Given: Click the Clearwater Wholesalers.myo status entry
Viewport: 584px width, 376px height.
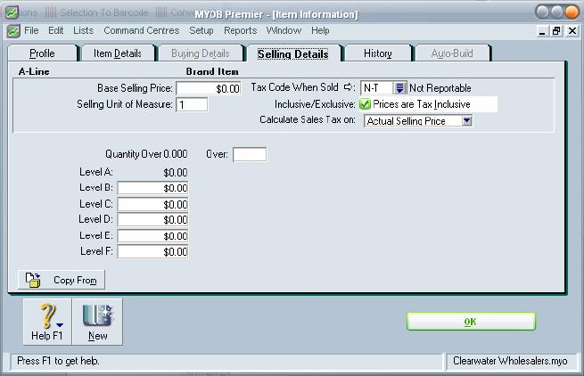Looking at the screenshot, I should [510, 361].
